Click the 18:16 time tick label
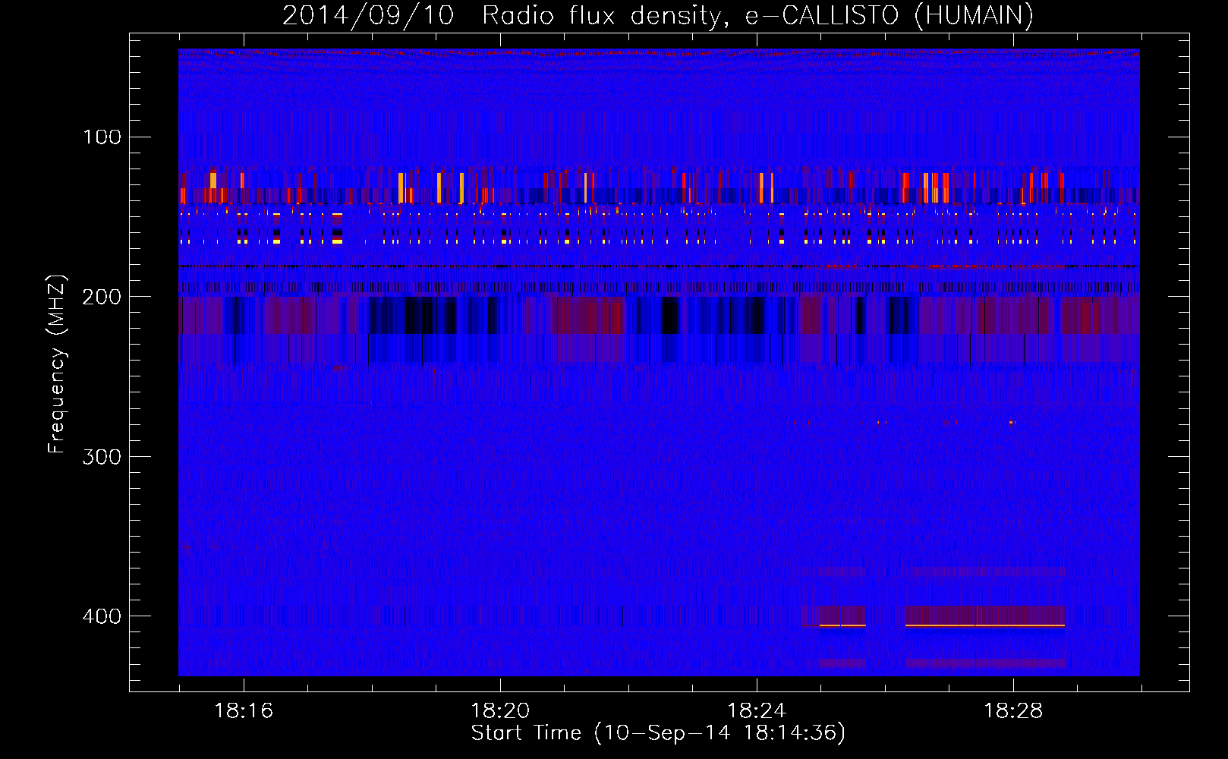 [244, 710]
